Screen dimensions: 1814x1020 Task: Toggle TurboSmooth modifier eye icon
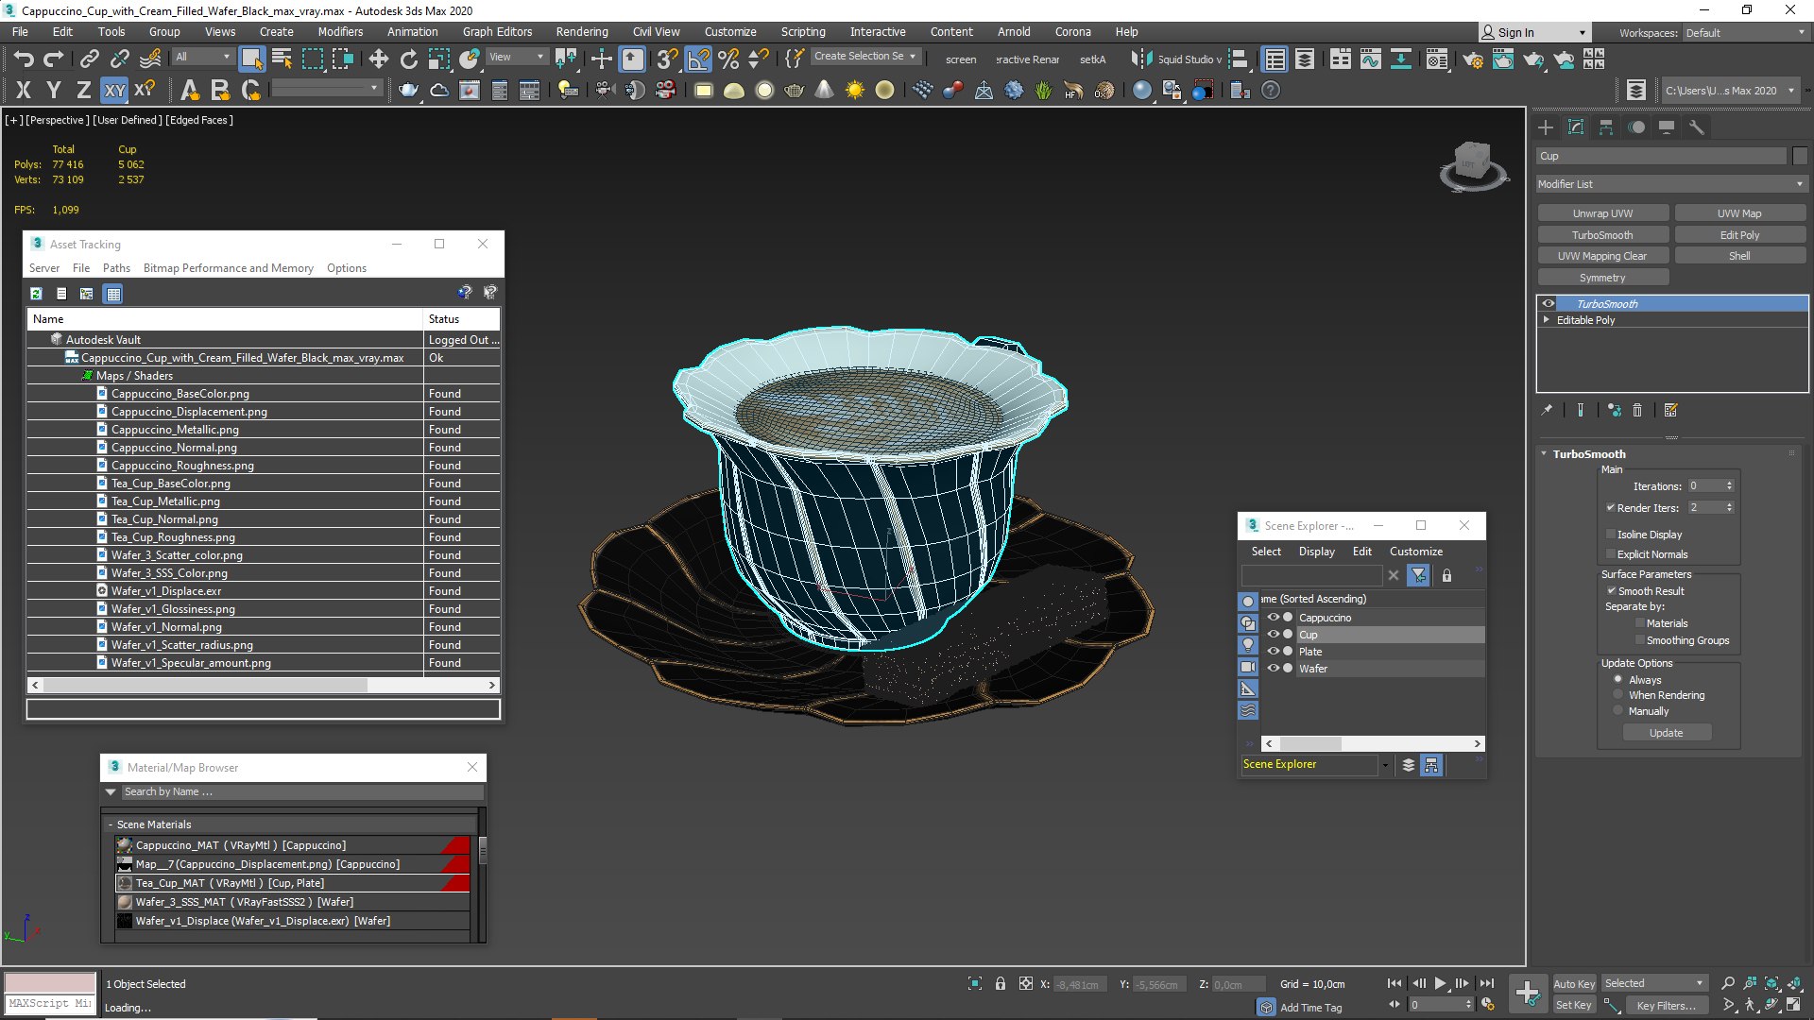point(1549,303)
